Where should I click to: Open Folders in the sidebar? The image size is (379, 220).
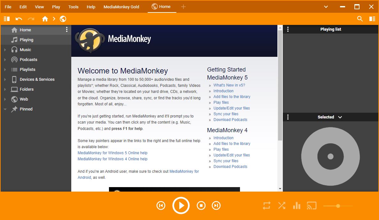click(x=36, y=89)
